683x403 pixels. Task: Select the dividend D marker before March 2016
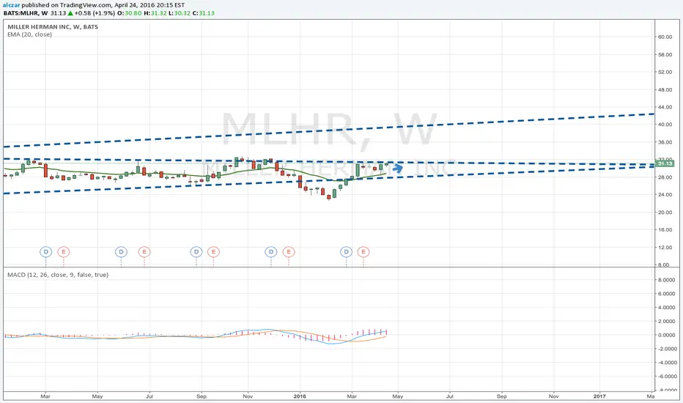[347, 252]
